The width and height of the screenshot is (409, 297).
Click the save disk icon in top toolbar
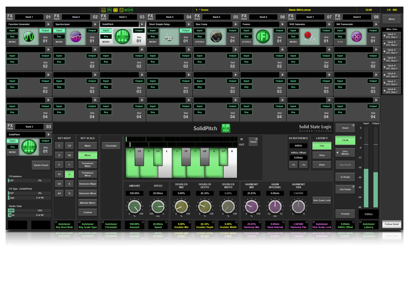coord(104,10)
